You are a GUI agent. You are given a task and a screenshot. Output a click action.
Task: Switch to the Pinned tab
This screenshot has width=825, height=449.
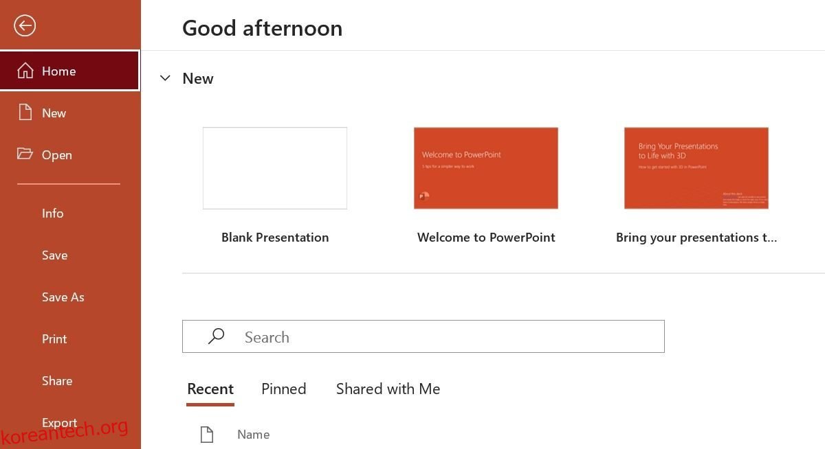pos(283,389)
